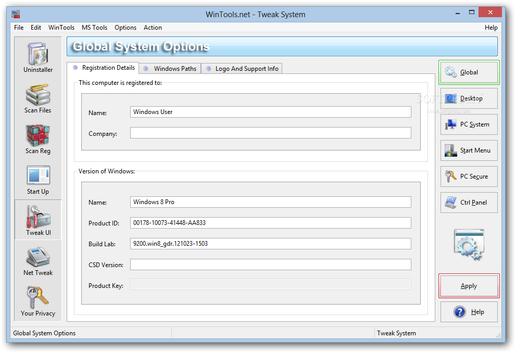Switch to the Registration Details tab
Viewport: 516px width, 353px height.
pyautogui.click(x=103, y=68)
